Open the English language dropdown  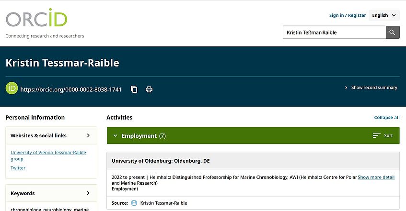pyautogui.click(x=384, y=15)
